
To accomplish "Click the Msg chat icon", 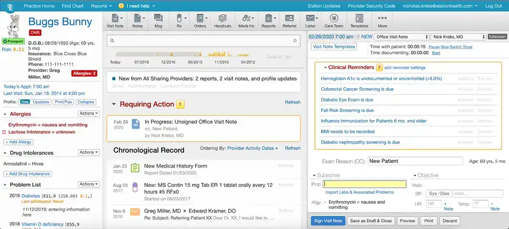I will 158,18.
